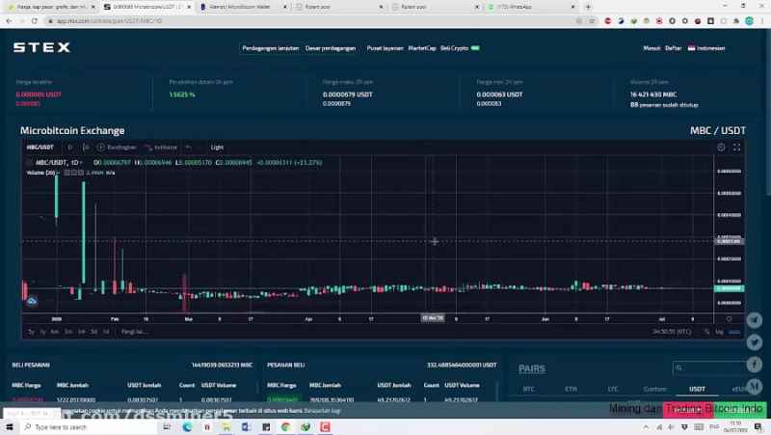Image resolution: width=771 pixels, height=435 pixels.
Task: Open the chart interval selector D
Action: pos(70,148)
